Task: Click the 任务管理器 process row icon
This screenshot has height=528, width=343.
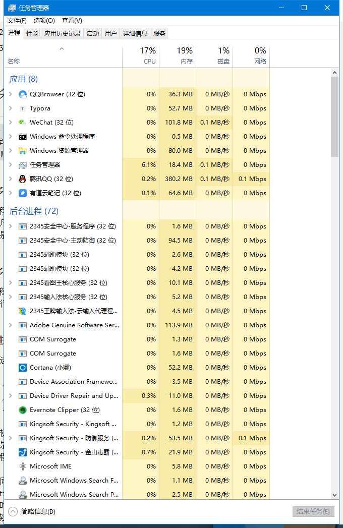Action: (23, 165)
